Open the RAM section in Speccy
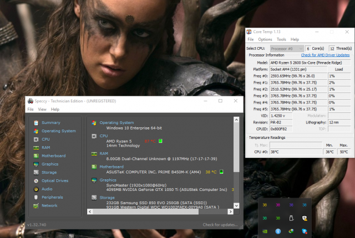 46,147
